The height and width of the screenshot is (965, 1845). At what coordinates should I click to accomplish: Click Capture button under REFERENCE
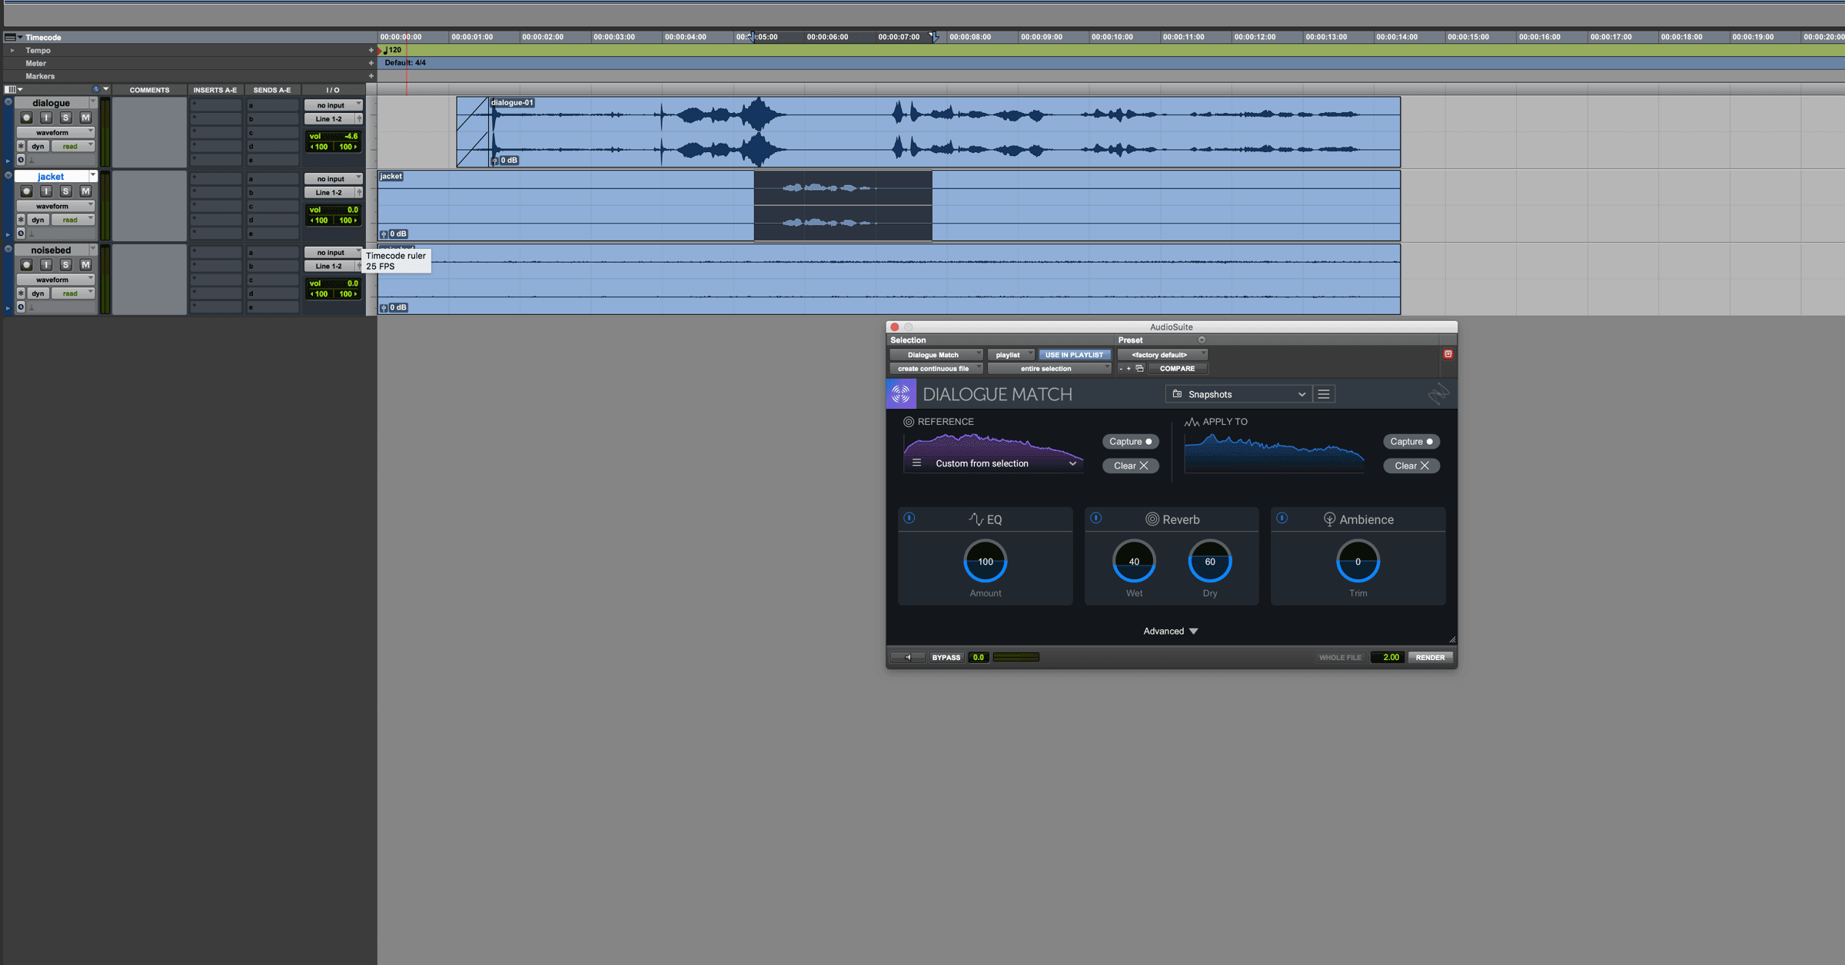pos(1130,442)
